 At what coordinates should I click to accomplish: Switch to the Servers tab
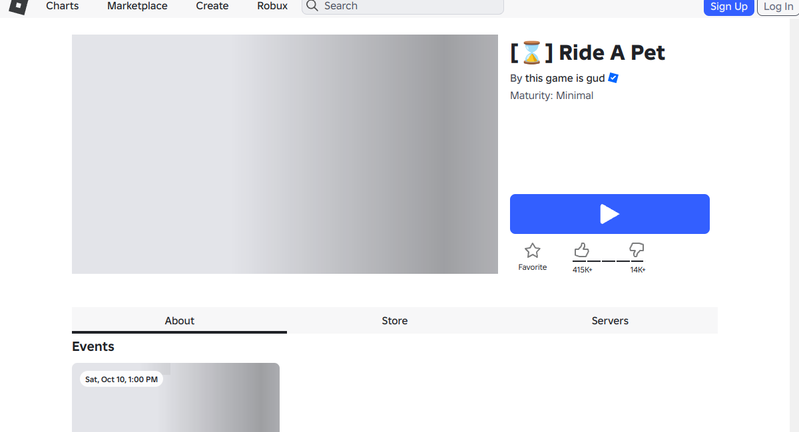(x=610, y=320)
